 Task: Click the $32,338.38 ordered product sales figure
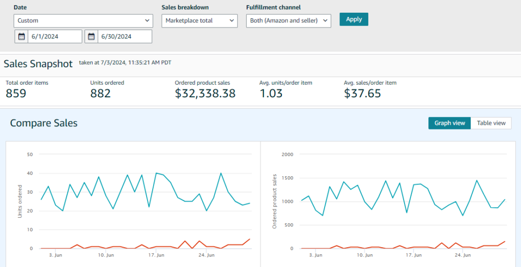click(x=205, y=93)
